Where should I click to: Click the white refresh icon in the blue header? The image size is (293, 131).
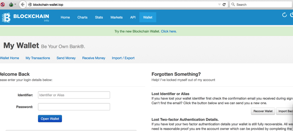[284, 15]
